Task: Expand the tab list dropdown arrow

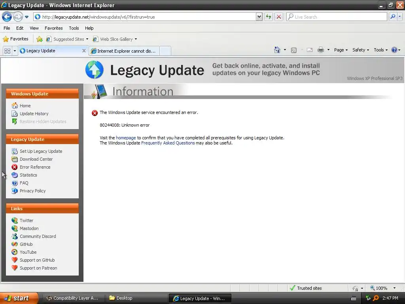Action: coord(15,51)
